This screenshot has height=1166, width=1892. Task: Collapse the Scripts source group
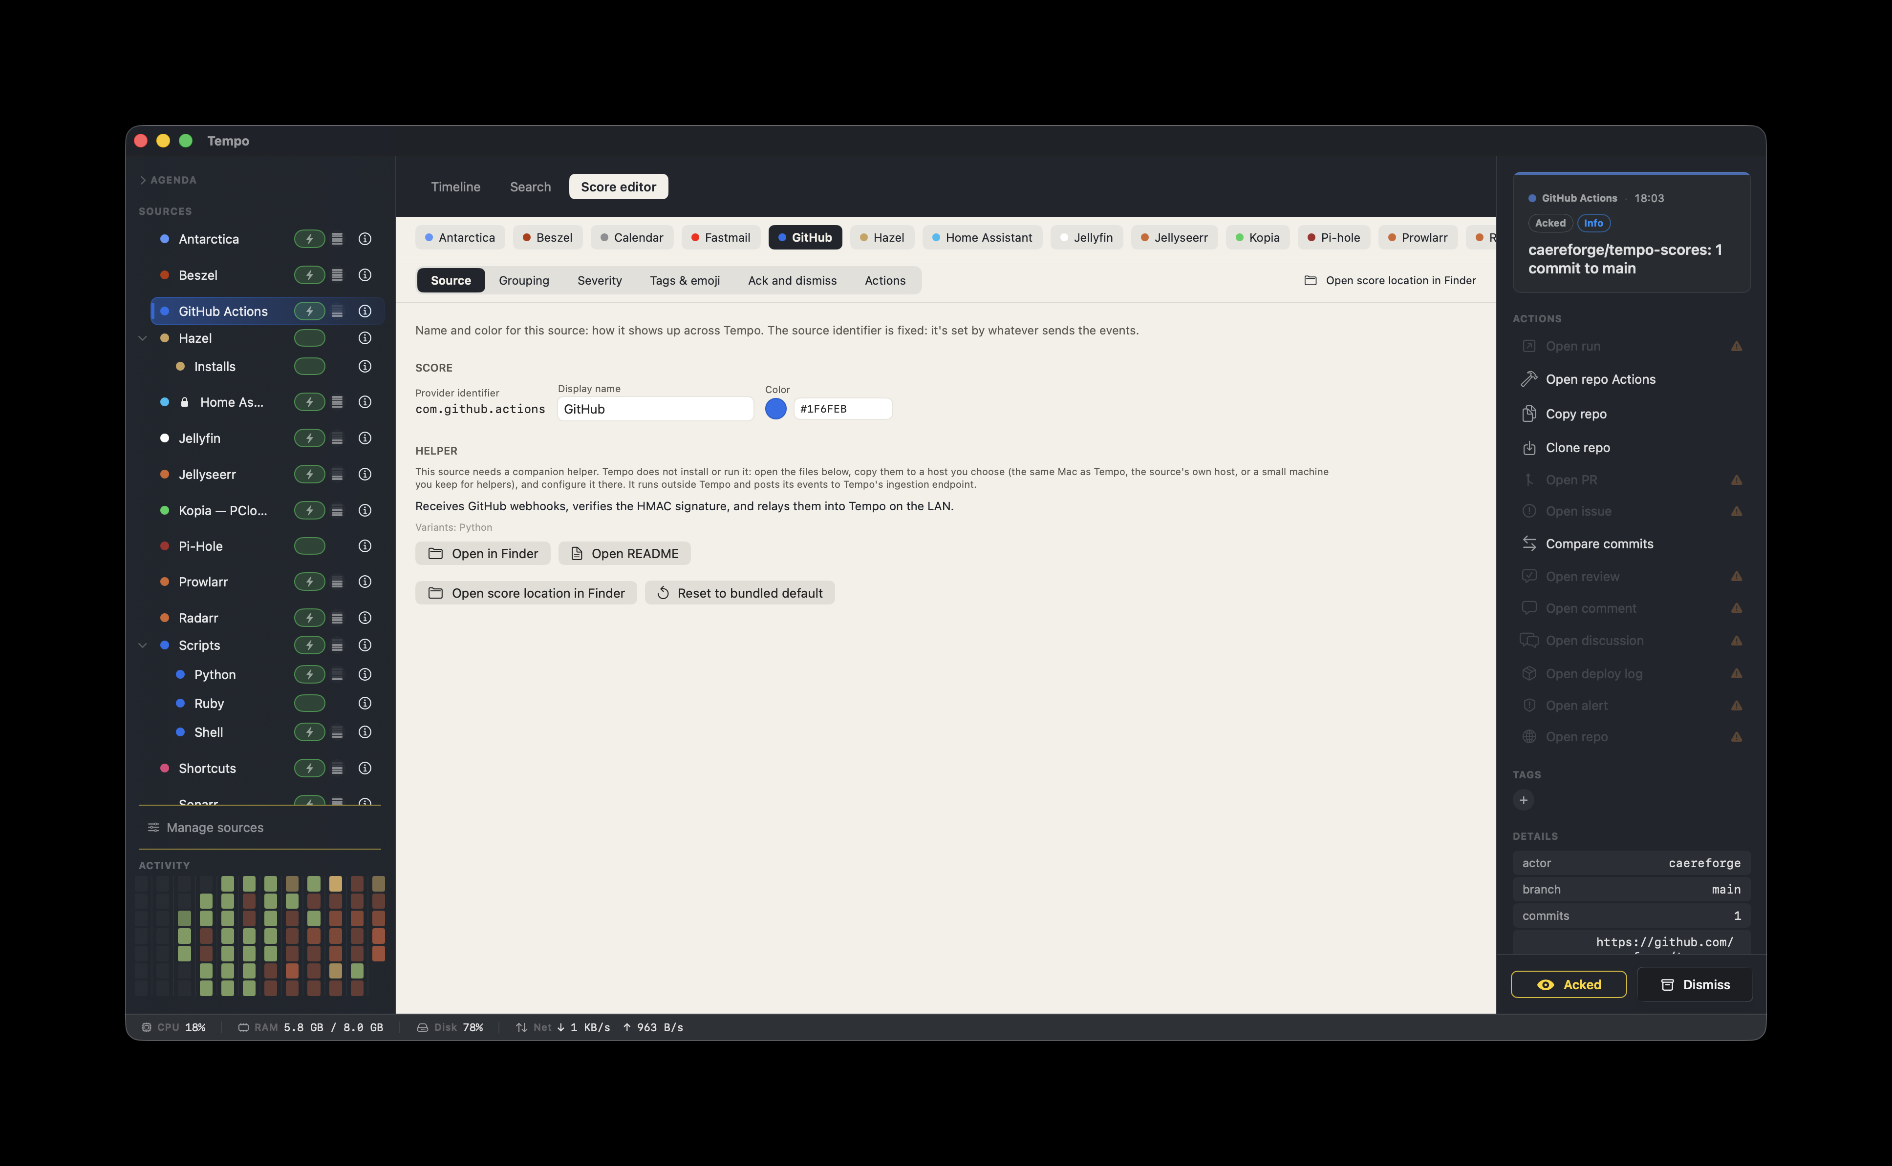click(x=143, y=645)
